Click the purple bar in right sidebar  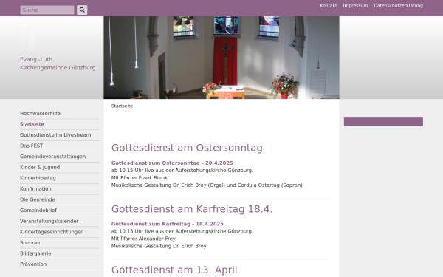383,122
